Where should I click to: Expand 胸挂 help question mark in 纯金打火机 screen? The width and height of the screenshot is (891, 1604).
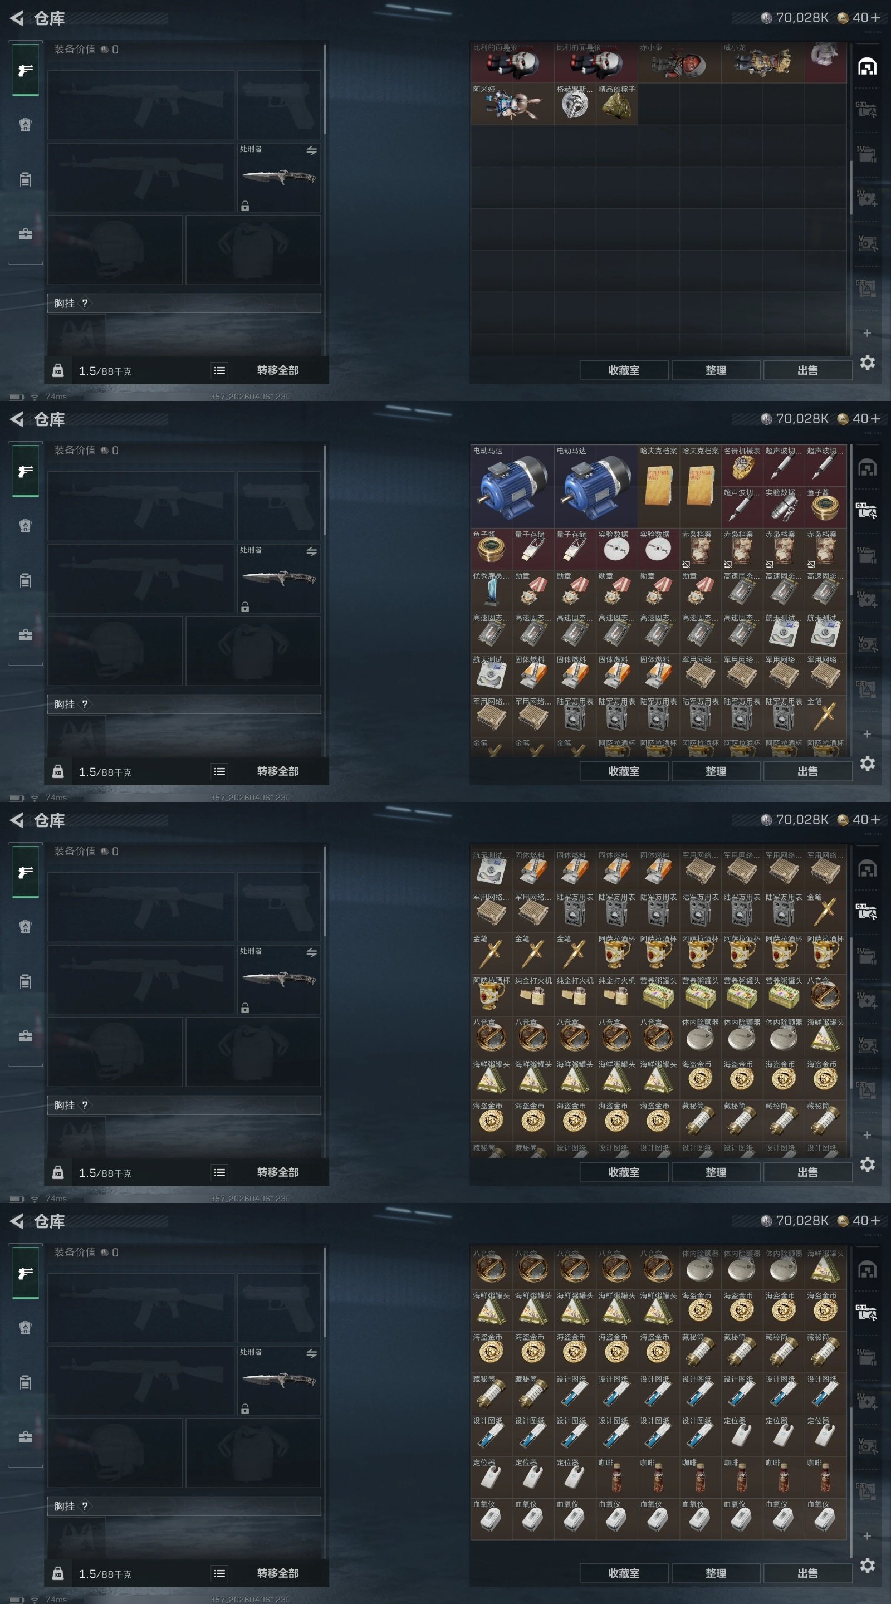pos(85,1105)
